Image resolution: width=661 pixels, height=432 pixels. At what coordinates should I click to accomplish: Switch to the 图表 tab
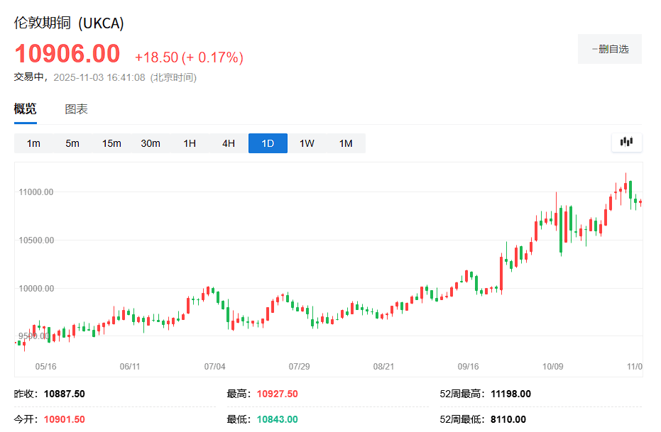pyautogui.click(x=76, y=109)
